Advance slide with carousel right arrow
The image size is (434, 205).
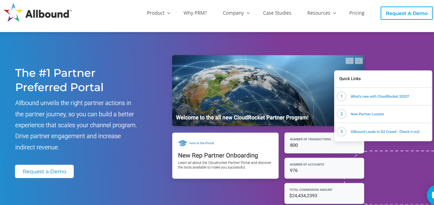(x=359, y=61)
